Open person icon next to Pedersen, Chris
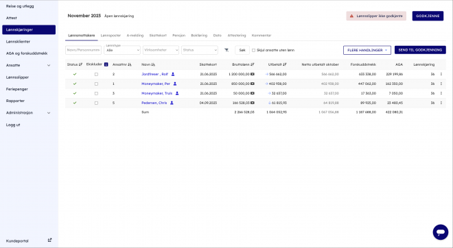 click(x=172, y=103)
